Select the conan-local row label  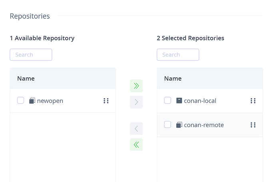[x=200, y=101]
